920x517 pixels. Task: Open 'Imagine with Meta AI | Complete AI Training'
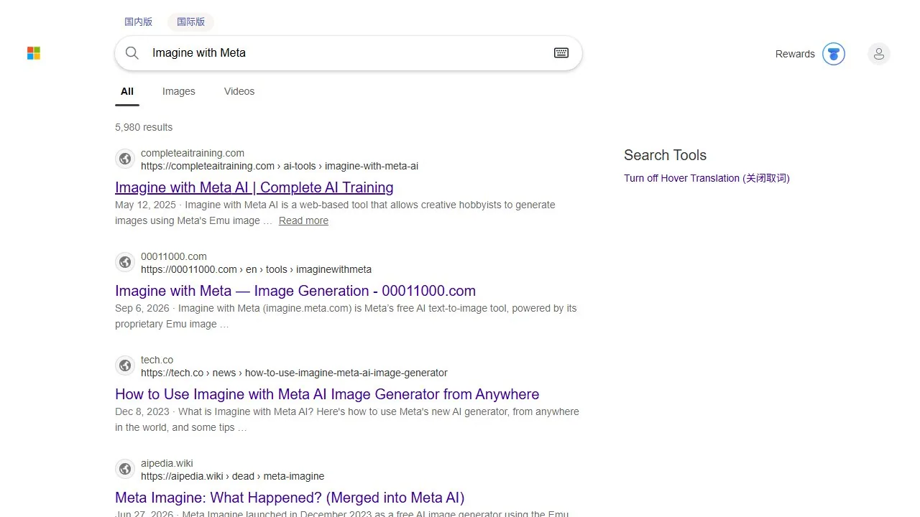click(254, 187)
